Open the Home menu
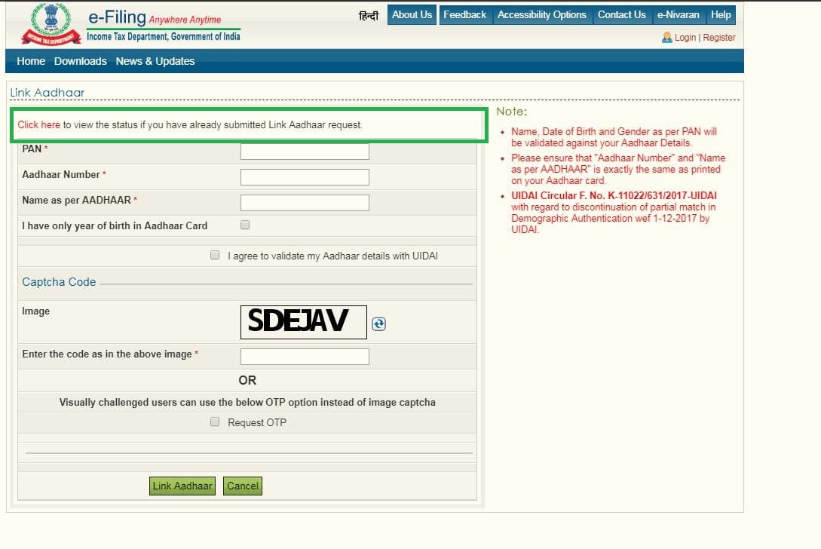This screenshot has width=821, height=549. pyautogui.click(x=31, y=61)
